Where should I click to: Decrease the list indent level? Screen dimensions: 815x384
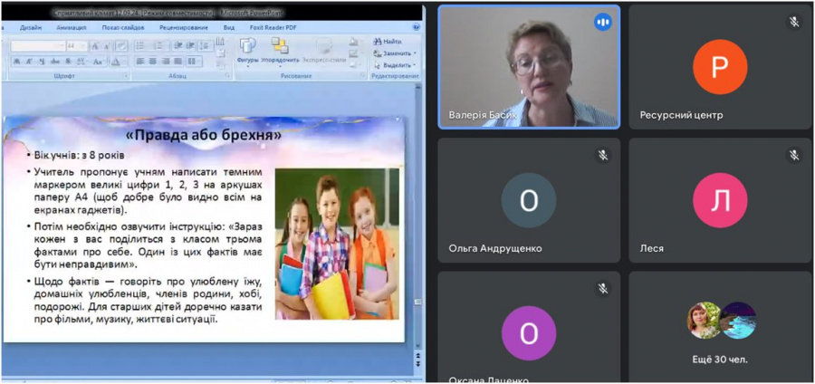(177, 45)
